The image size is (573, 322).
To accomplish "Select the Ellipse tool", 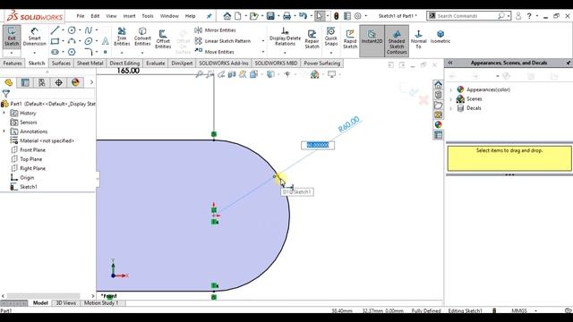I will [89, 41].
